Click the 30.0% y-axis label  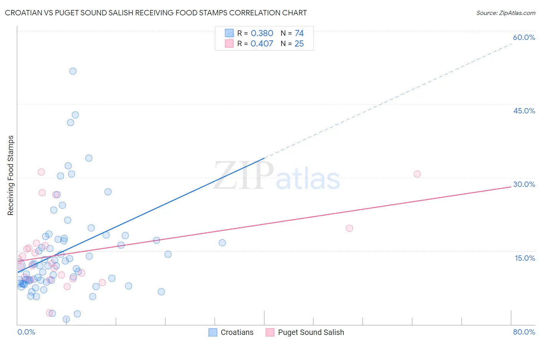pyautogui.click(x=524, y=184)
